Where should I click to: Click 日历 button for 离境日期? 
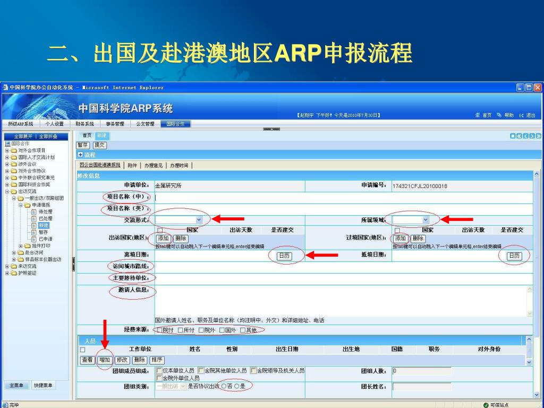pyautogui.click(x=285, y=256)
